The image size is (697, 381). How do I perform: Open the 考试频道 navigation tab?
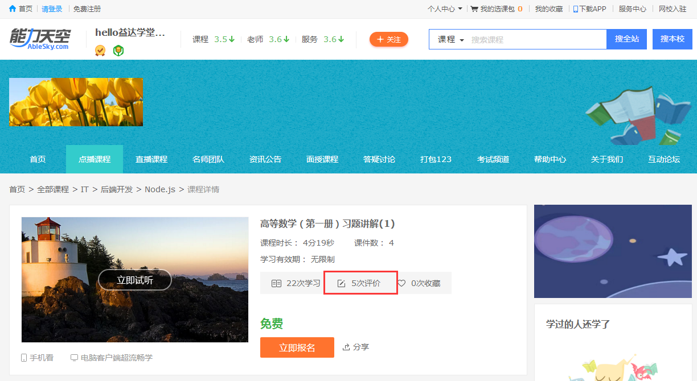pyautogui.click(x=493, y=159)
